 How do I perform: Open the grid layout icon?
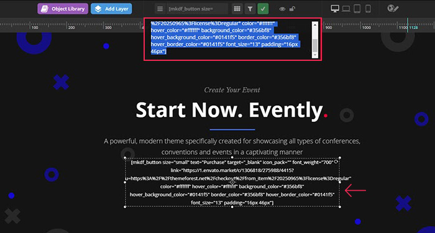click(x=237, y=9)
